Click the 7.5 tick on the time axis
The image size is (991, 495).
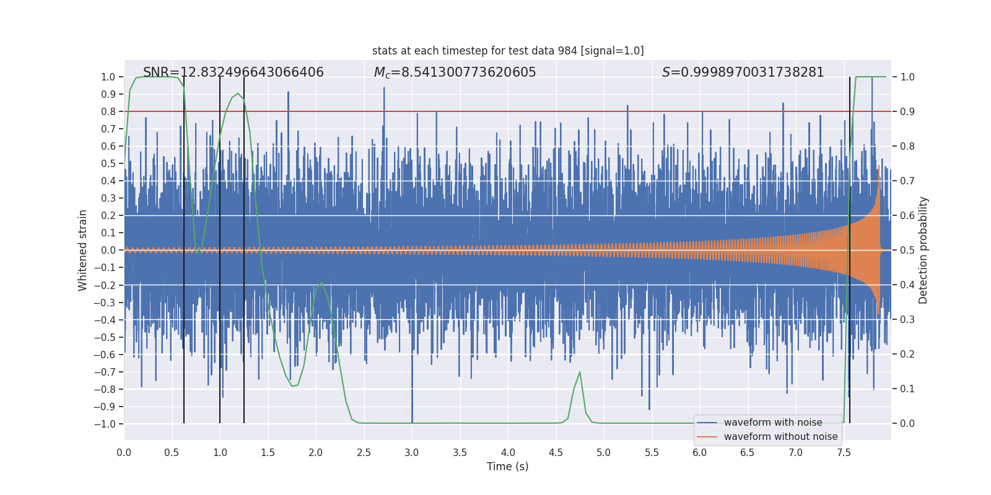844,453
